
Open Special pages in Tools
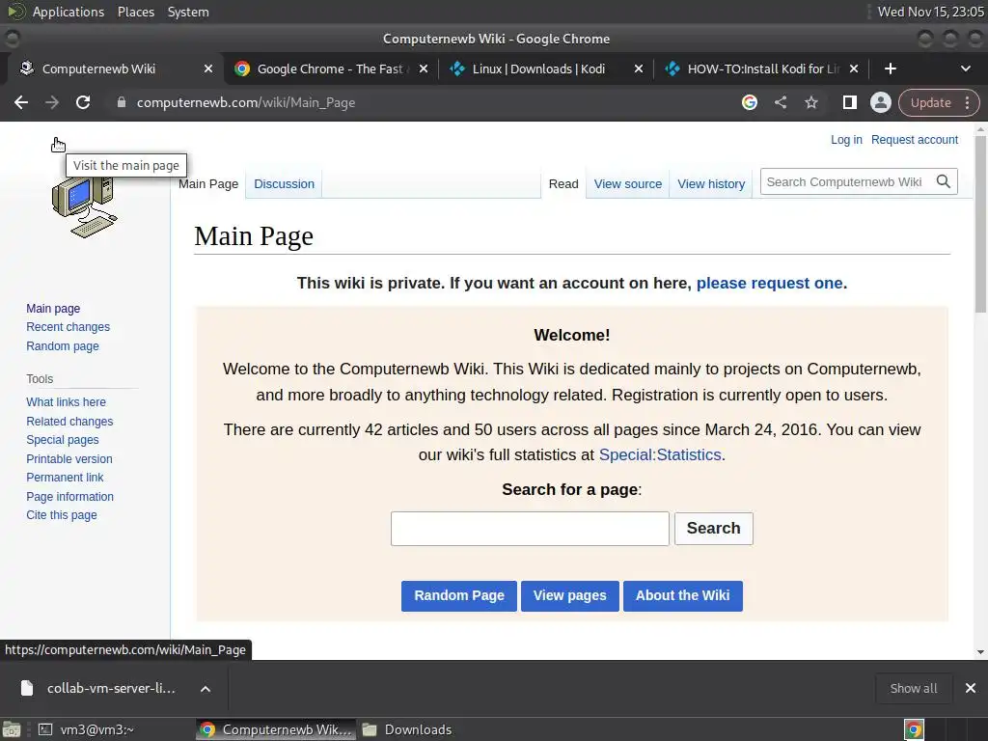pos(63,440)
